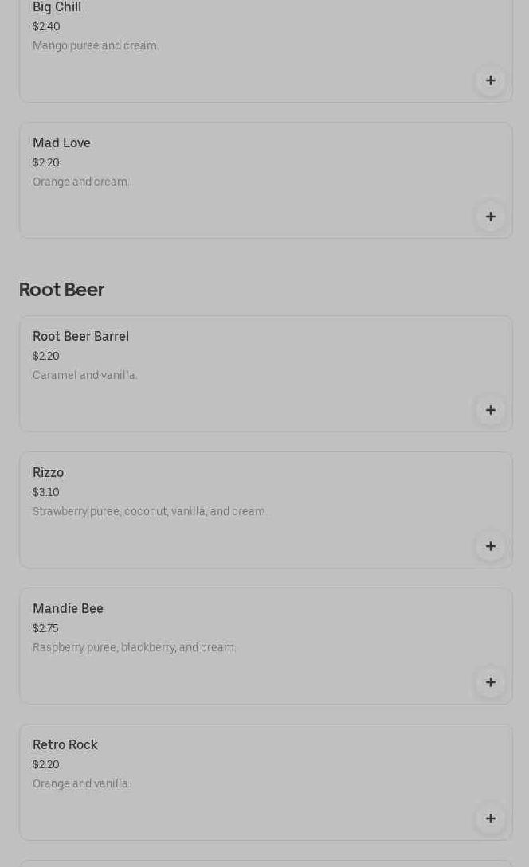Click the Root Beer section heading

61,290
